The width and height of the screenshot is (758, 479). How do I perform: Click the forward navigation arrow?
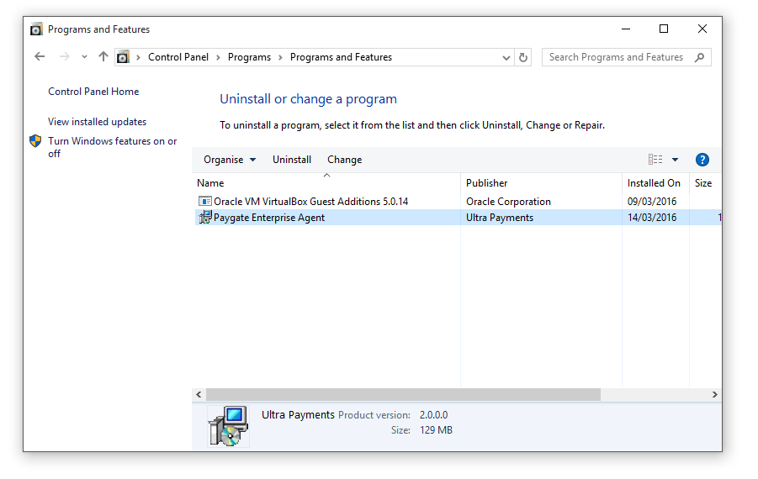(64, 57)
